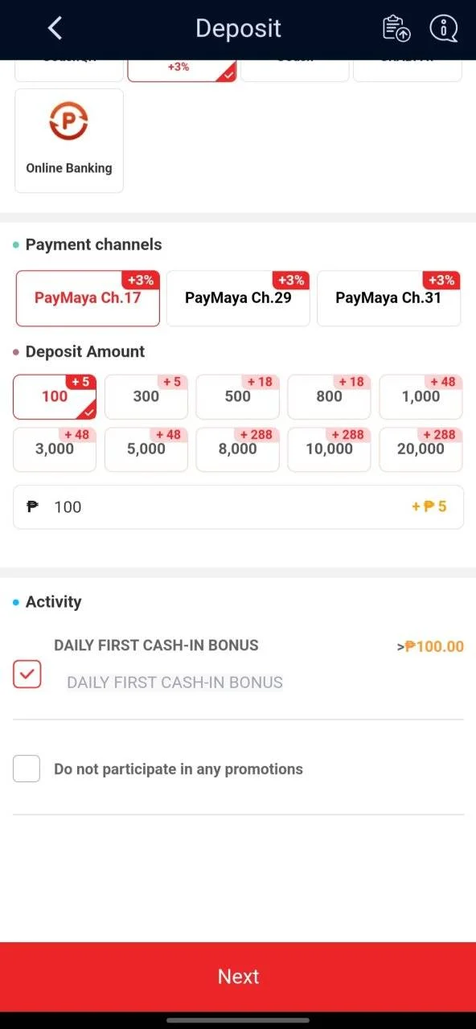Pick the 500 deposit amount
Image resolution: width=476 pixels, height=1029 pixels.
point(238,396)
